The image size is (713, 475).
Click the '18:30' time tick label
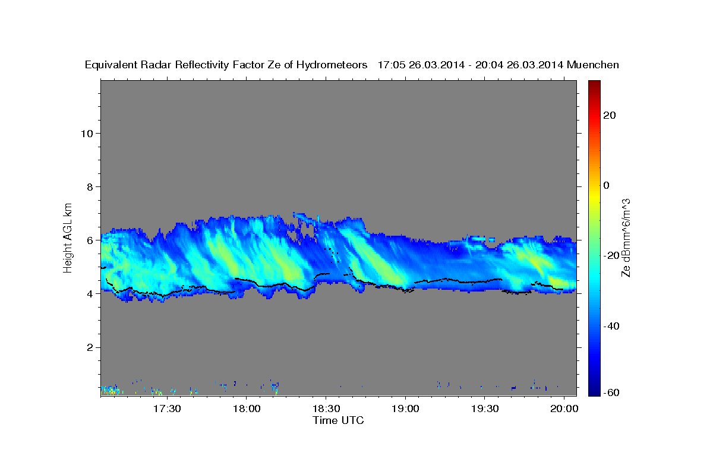tap(326, 409)
